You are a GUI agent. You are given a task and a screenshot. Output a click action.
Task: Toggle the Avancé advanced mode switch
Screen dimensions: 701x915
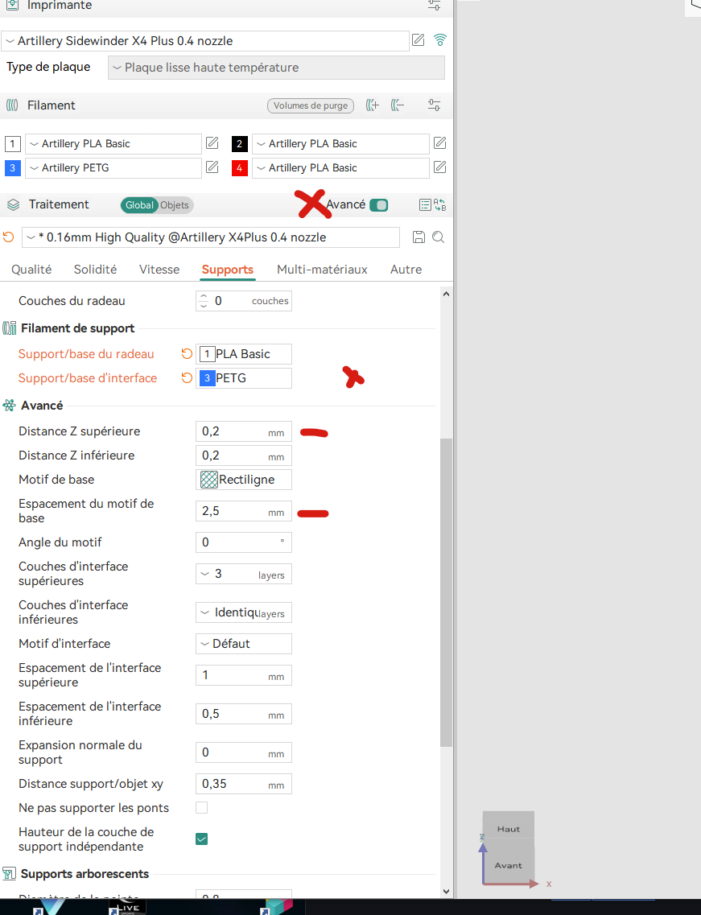pos(379,205)
